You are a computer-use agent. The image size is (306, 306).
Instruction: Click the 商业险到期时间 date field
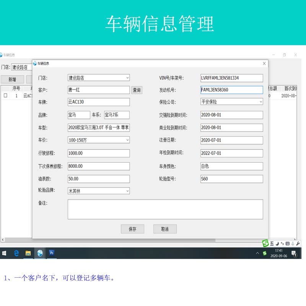click(232, 127)
